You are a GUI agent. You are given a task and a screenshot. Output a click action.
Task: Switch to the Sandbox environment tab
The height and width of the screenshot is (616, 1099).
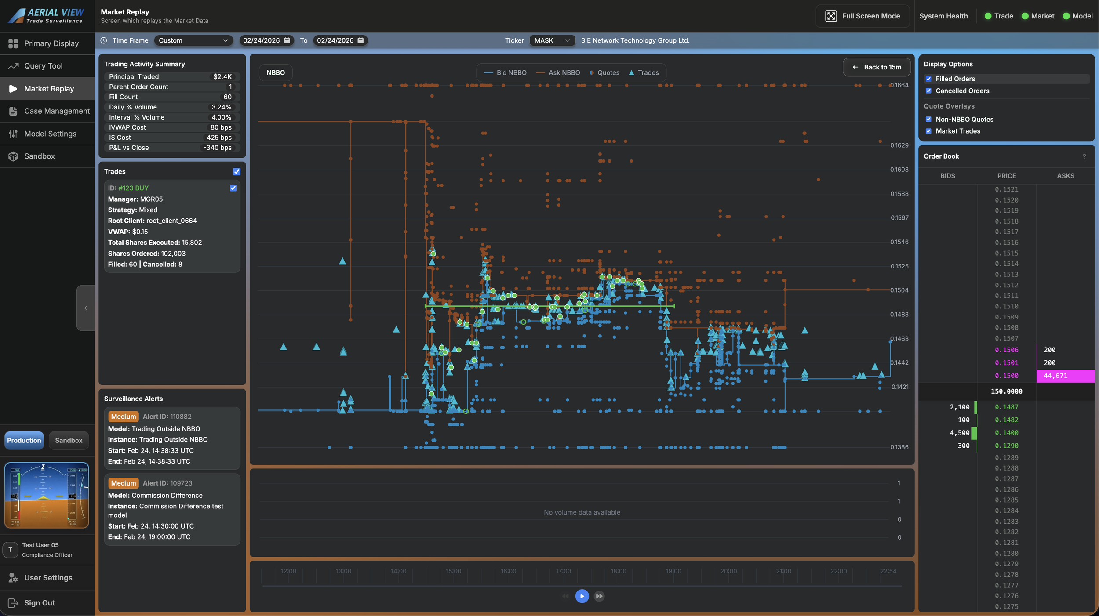(69, 440)
